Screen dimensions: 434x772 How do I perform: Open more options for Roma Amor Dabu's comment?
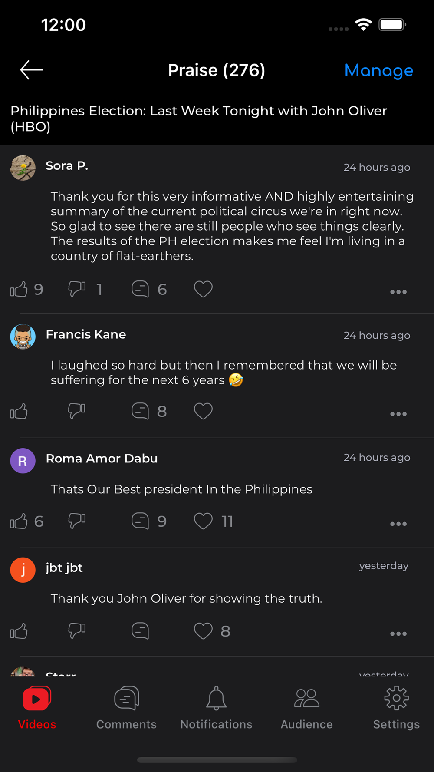click(x=398, y=524)
